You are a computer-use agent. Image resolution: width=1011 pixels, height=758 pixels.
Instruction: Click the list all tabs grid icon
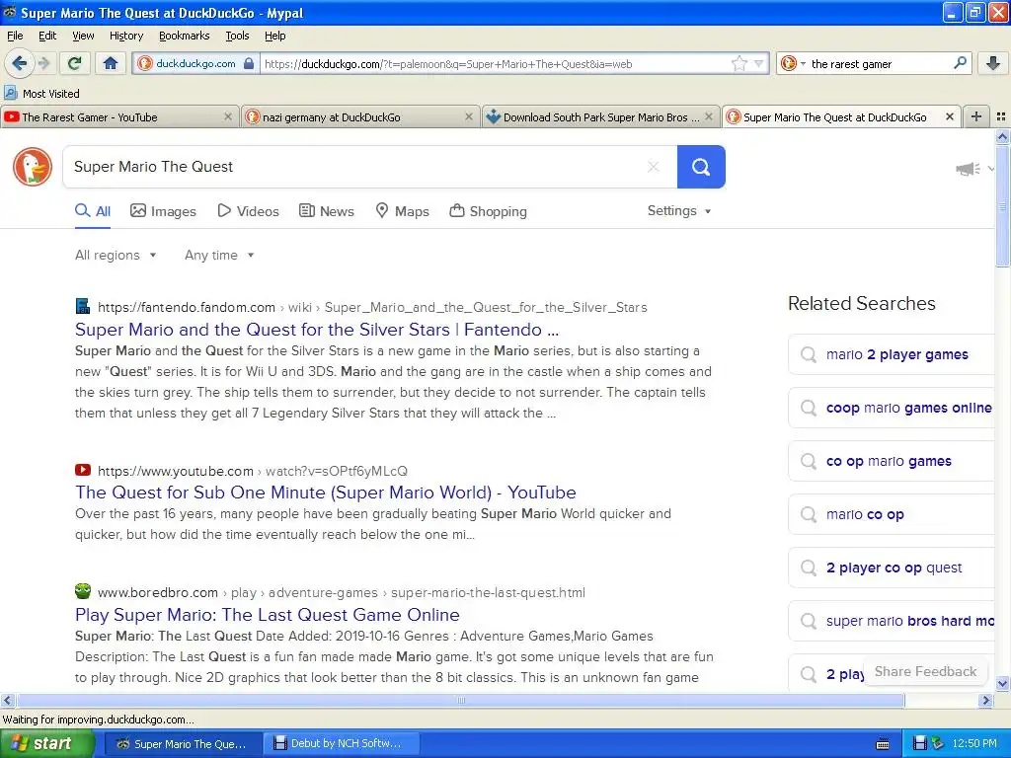pyautogui.click(x=1001, y=116)
